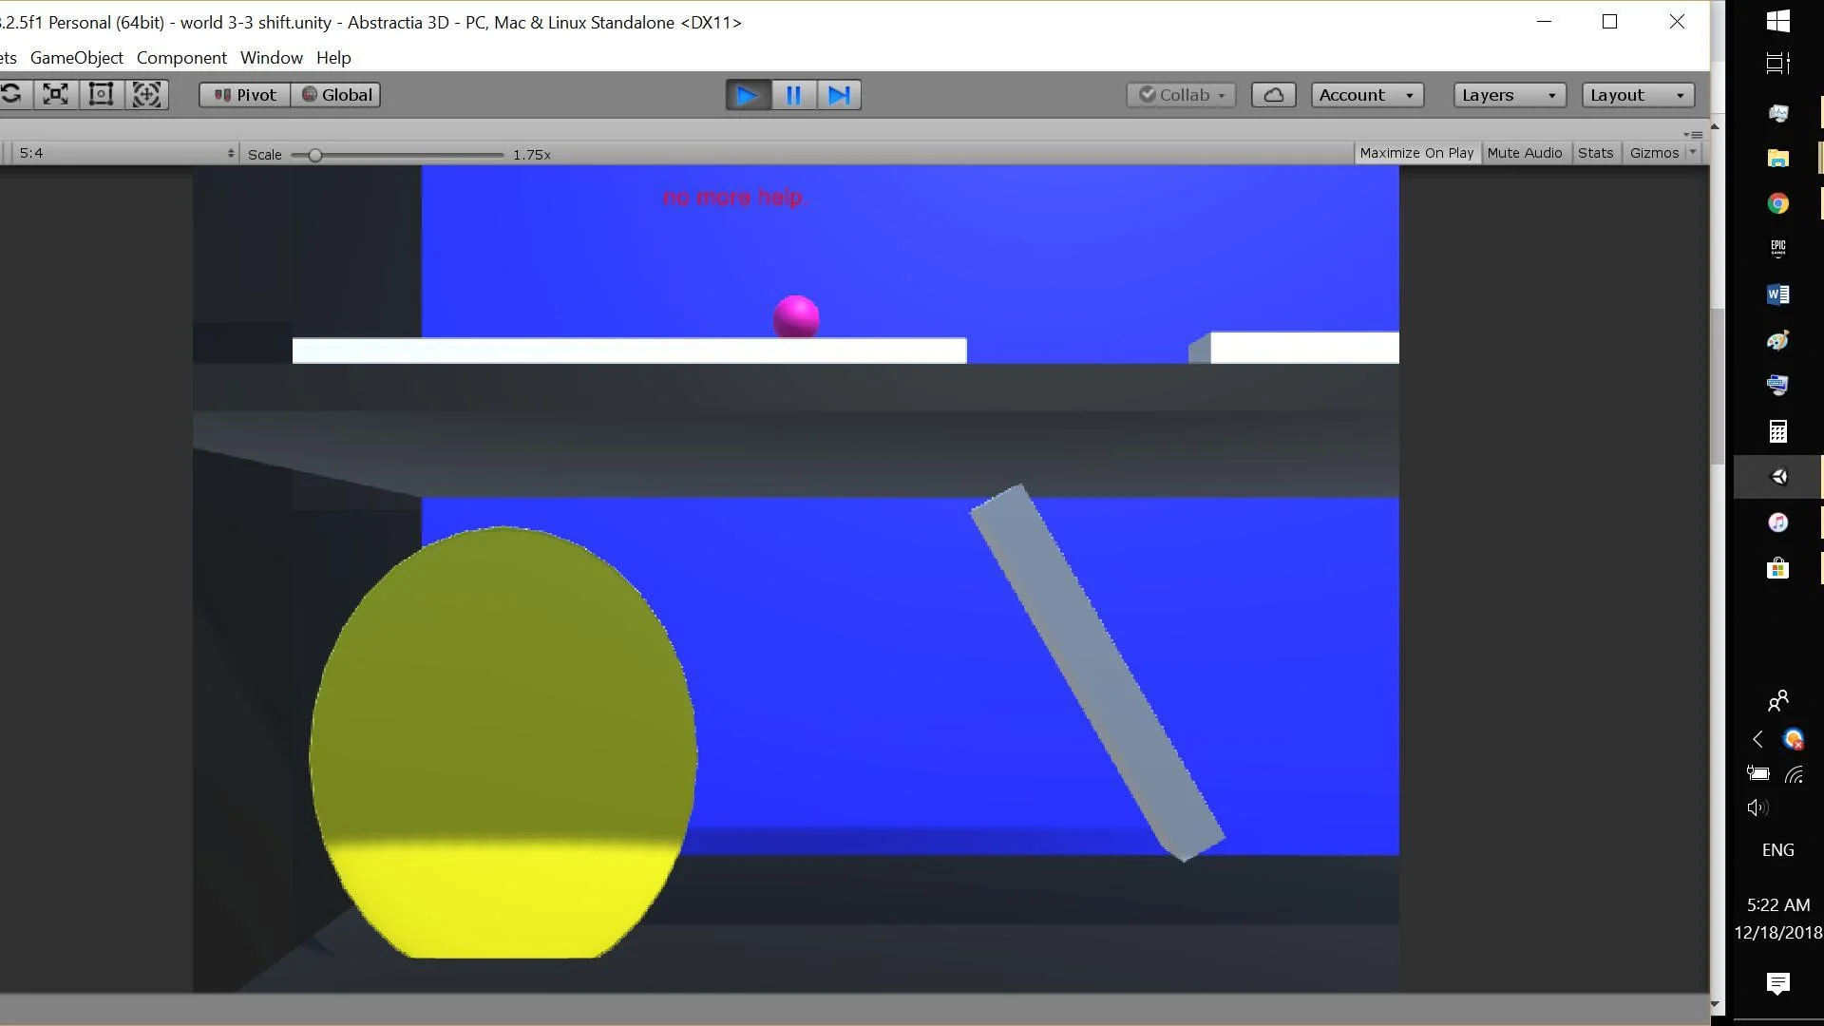Open Calculator from the taskbar
The width and height of the screenshot is (1824, 1026).
tap(1777, 431)
